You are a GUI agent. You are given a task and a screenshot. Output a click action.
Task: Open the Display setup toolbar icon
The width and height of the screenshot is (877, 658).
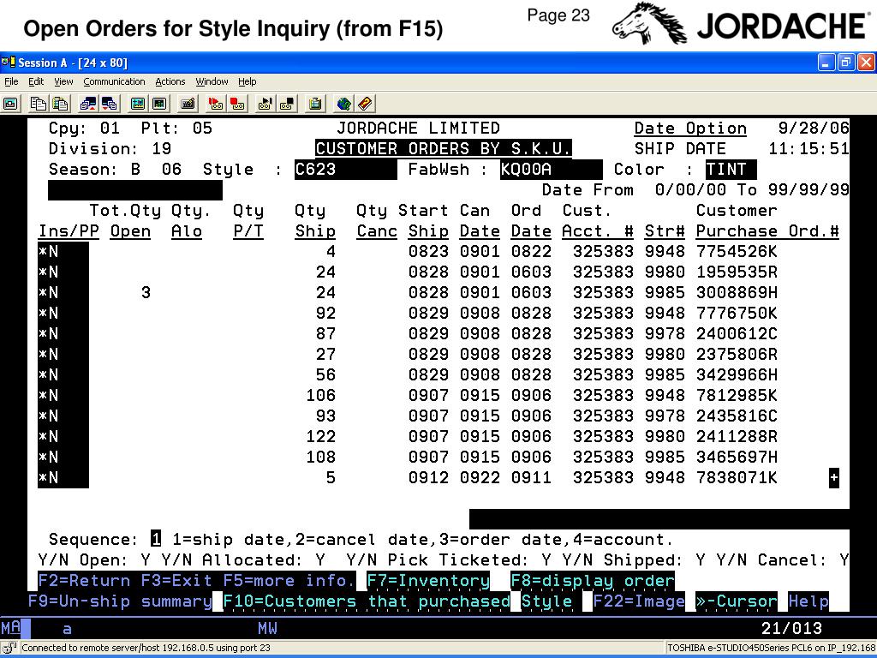coord(138,104)
